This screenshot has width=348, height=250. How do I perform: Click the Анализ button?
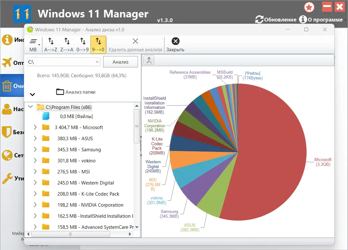(x=121, y=62)
